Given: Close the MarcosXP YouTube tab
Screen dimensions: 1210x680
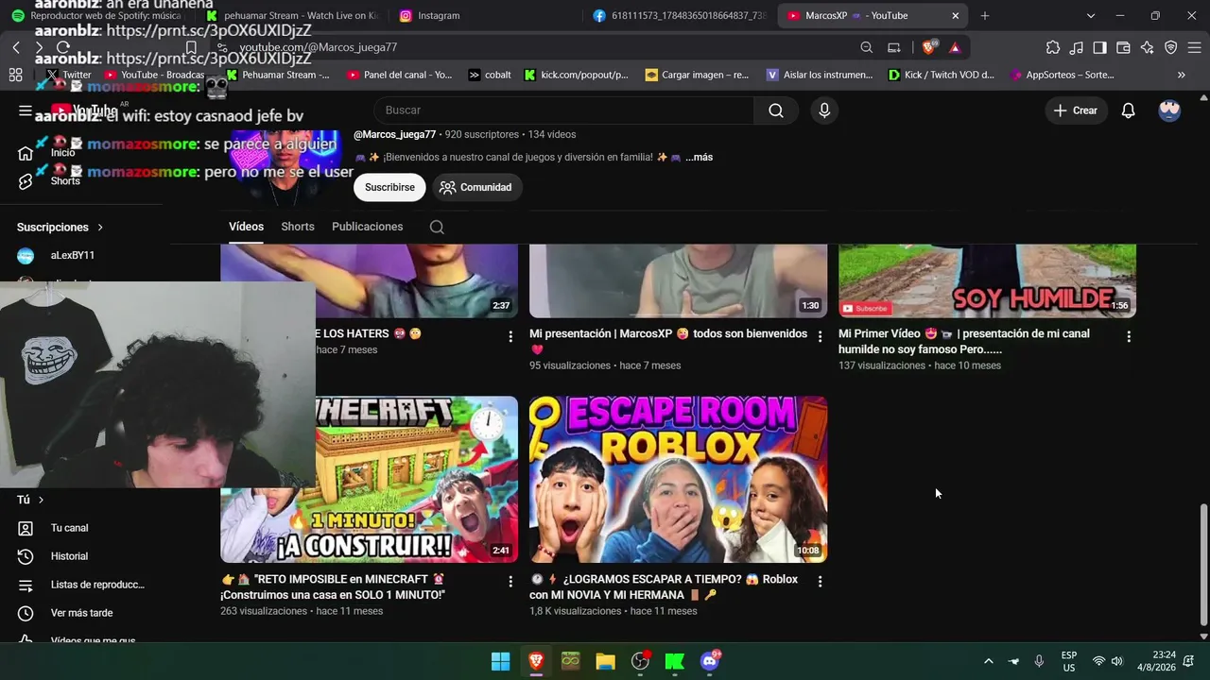Looking at the screenshot, I should coord(955,16).
